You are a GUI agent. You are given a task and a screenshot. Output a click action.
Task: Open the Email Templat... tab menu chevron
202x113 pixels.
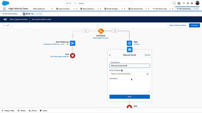pos(122,9)
